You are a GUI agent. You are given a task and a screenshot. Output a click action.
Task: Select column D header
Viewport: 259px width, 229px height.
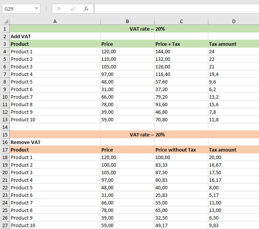pyautogui.click(x=233, y=22)
